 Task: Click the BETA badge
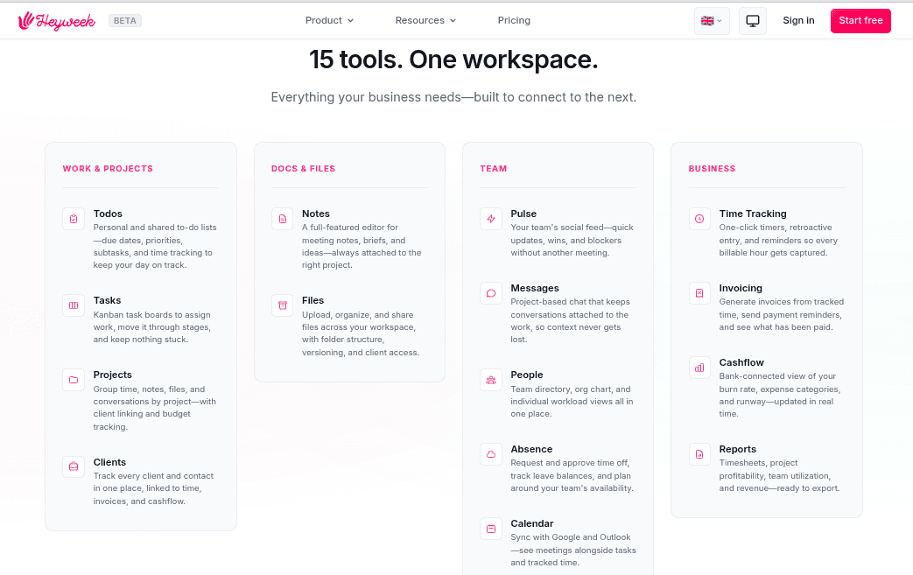click(125, 21)
